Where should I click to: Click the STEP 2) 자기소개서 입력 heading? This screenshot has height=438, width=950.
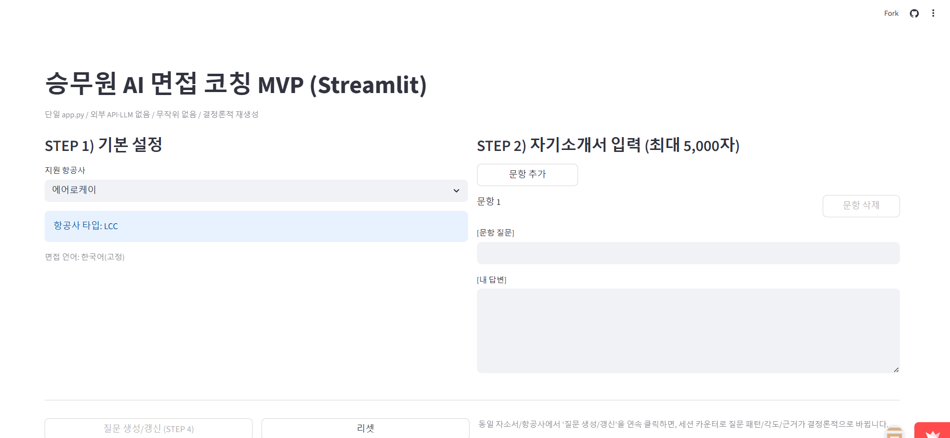tap(608, 145)
